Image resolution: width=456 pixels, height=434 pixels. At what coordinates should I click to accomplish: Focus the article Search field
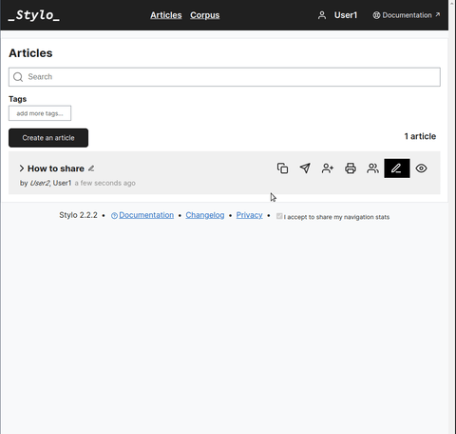tap(224, 77)
